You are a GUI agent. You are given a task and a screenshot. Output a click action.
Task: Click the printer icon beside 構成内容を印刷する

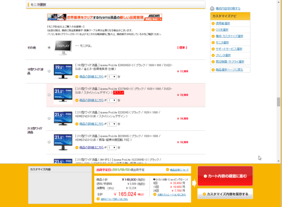click(x=212, y=8)
